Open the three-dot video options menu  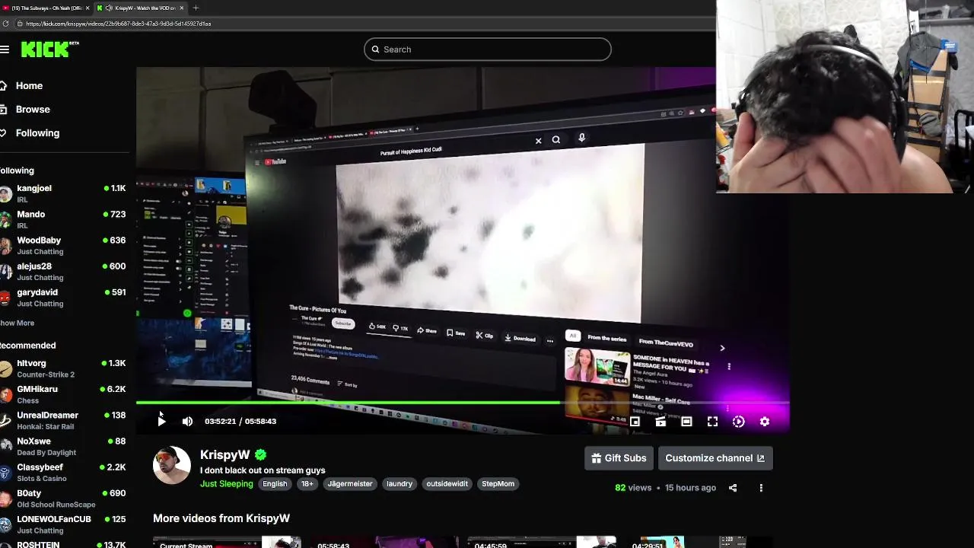761,488
